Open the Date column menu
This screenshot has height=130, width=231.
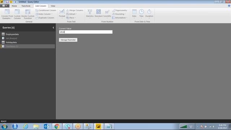pos(134,14)
